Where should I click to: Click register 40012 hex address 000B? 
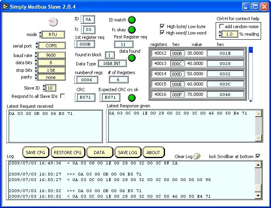click(x=177, y=53)
